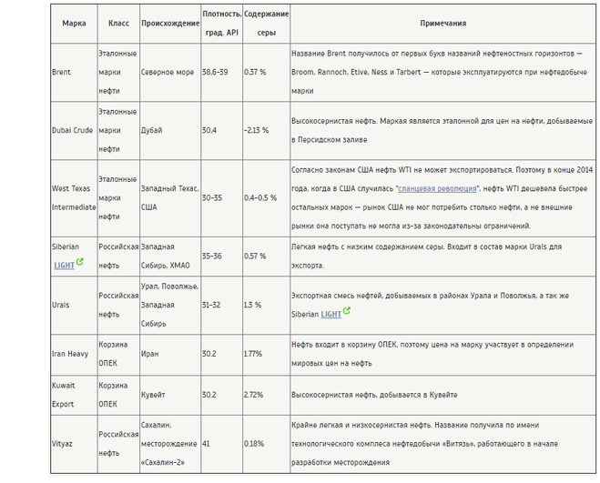
Task: Click external link icon beside Siberian LIGHT brand name
Action: 79,263
